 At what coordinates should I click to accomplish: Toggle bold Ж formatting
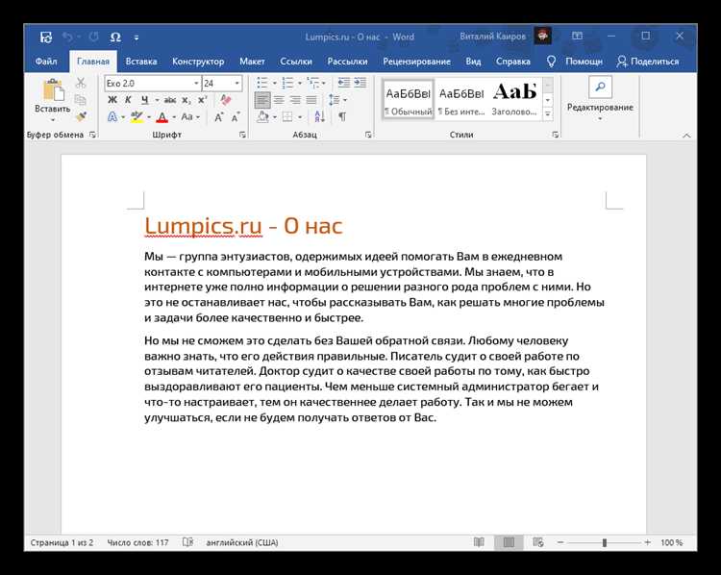(x=112, y=100)
